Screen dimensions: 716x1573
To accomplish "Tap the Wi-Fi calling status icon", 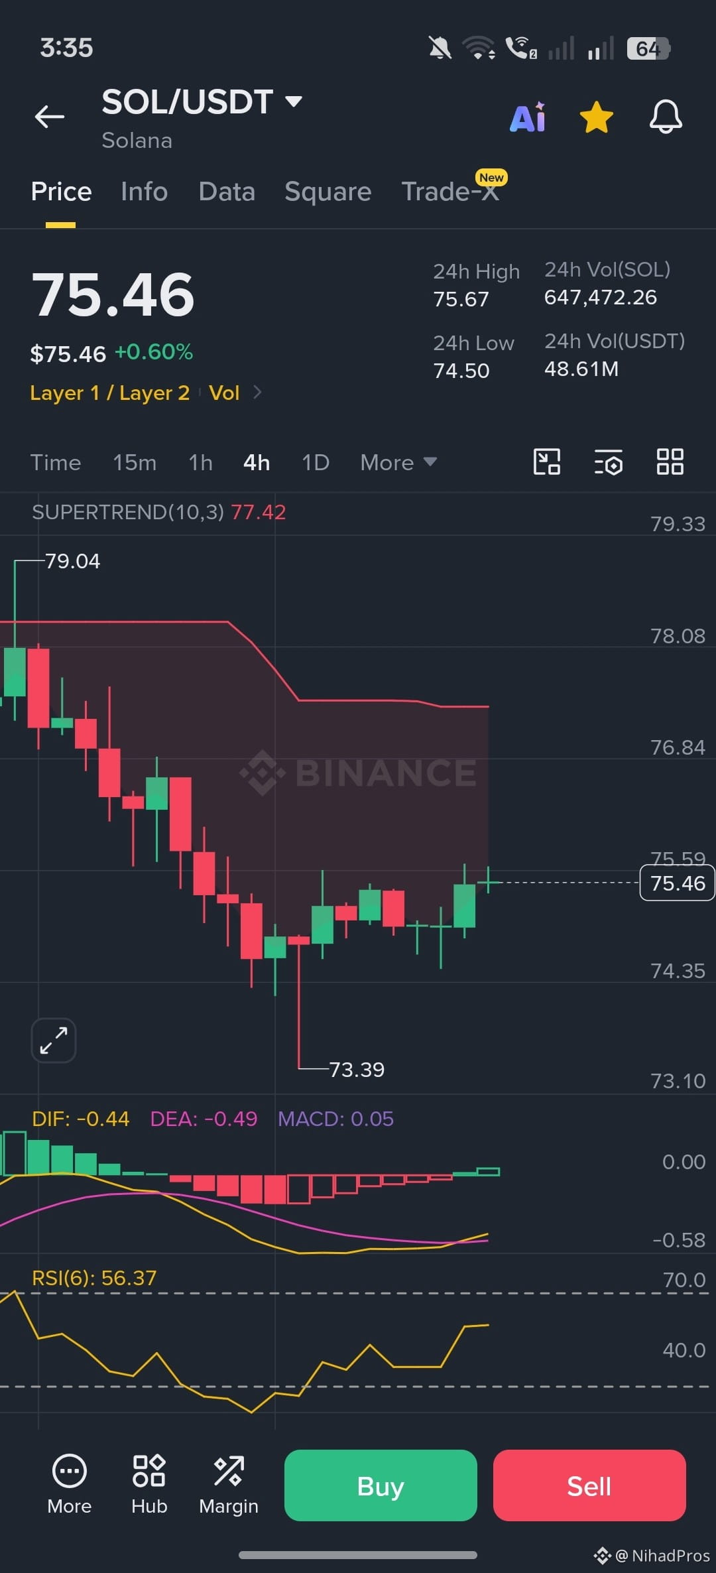I will tap(521, 48).
